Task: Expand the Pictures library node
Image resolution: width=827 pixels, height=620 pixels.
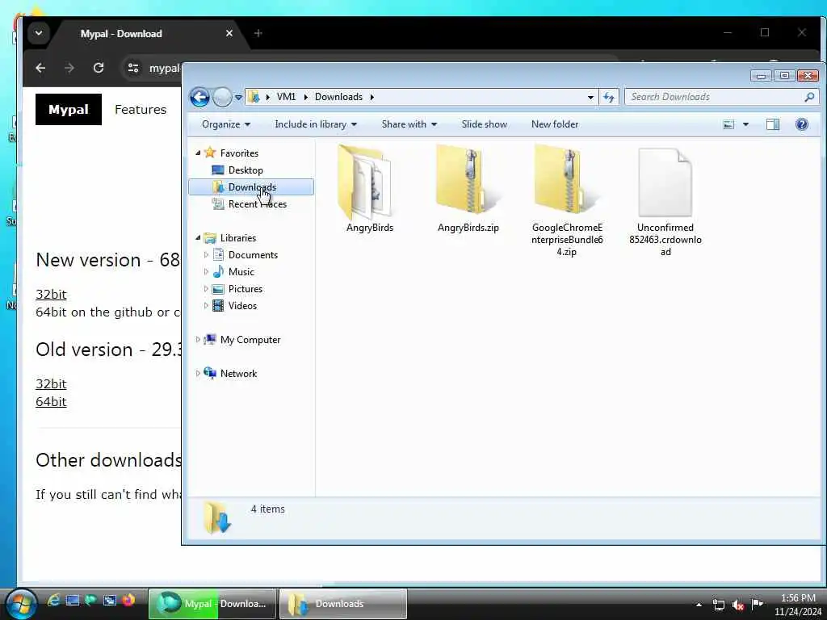Action: coord(206,289)
